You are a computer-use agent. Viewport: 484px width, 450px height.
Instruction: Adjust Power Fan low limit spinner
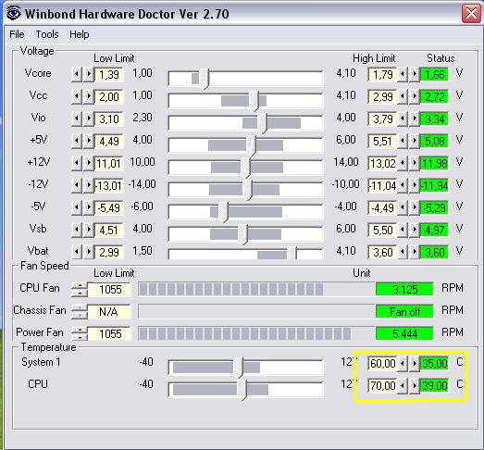coord(80,334)
